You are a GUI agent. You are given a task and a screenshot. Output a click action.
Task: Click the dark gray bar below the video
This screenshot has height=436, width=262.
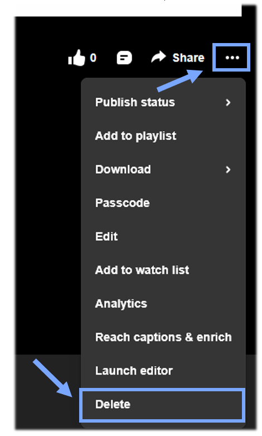point(48,391)
